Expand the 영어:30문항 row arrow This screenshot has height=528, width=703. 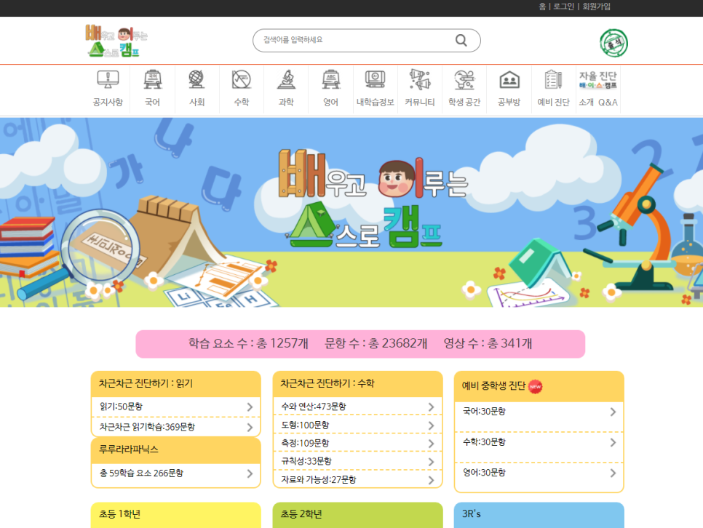pyautogui.click(x=613, y=473)
